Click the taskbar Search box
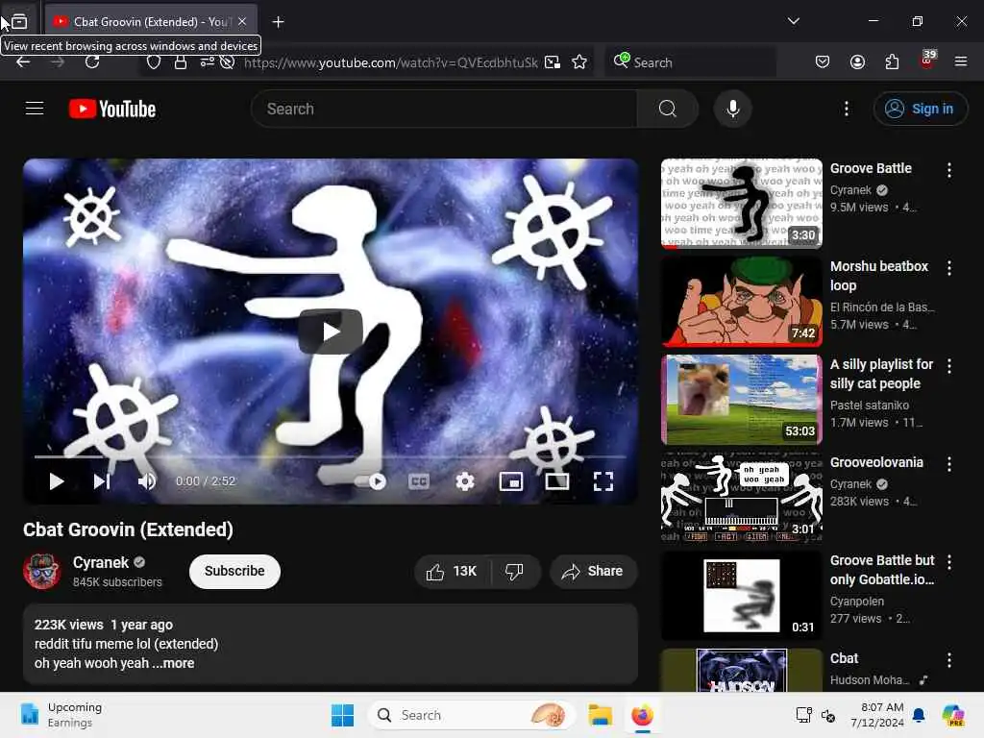Image resolution: width=984 pixels, height=738 pixels. (471, 715)
